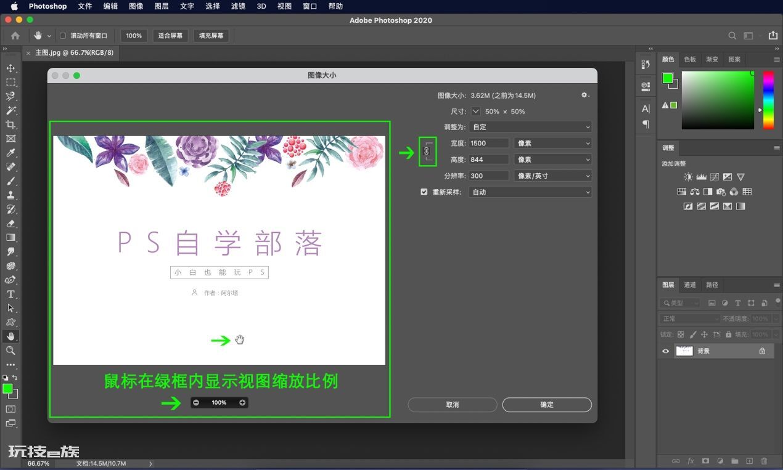
Task: Hide the 背景 layer visibility eye
Action: pyautogui.click(x=665, y=351)
